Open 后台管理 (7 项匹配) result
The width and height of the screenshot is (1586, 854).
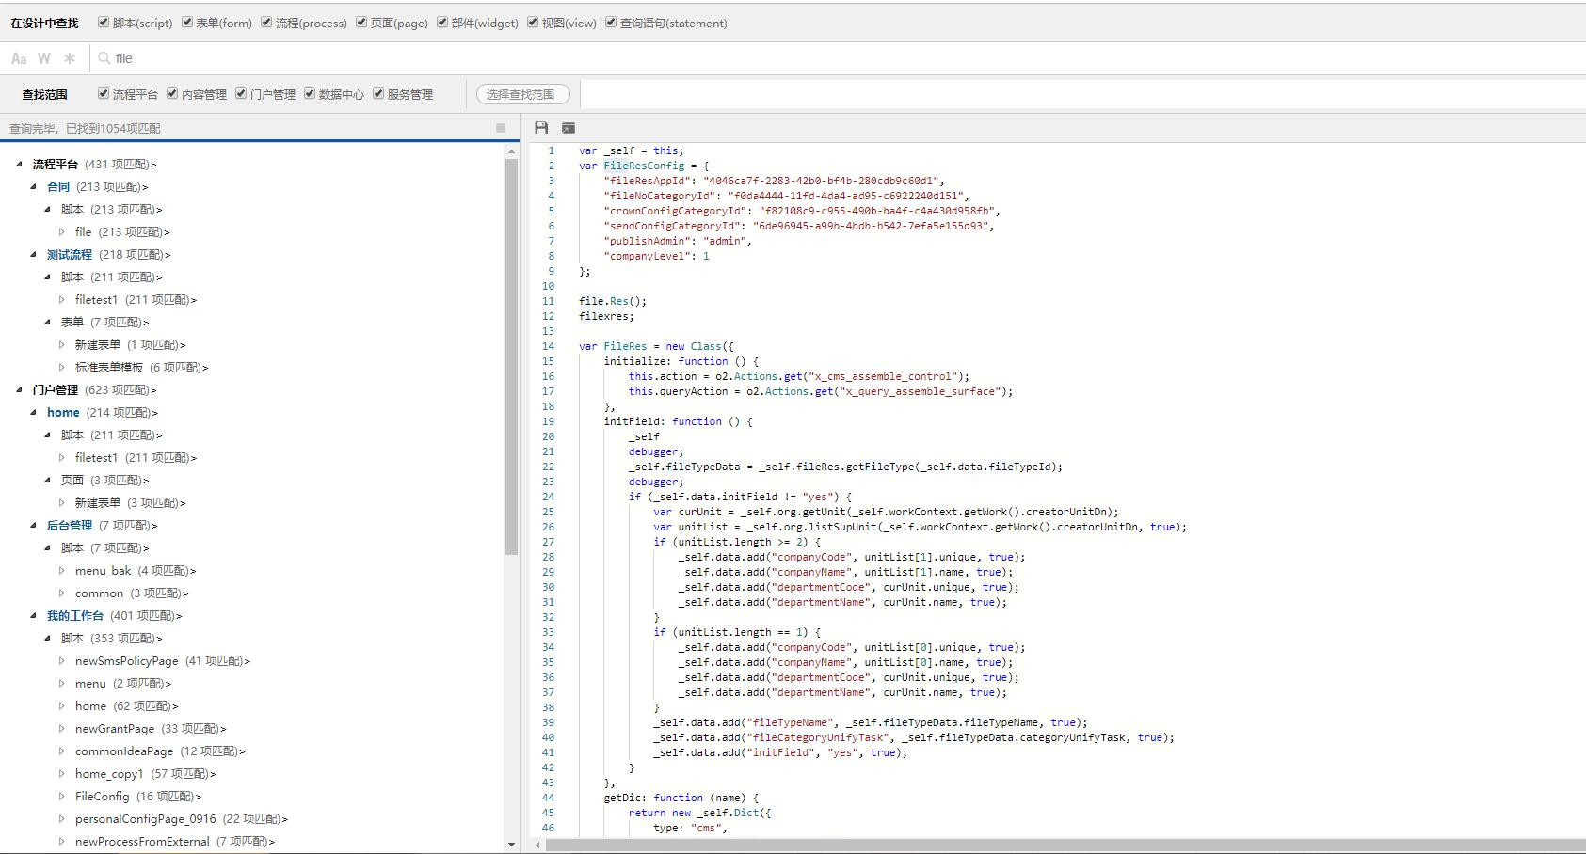tap(102, 525)
